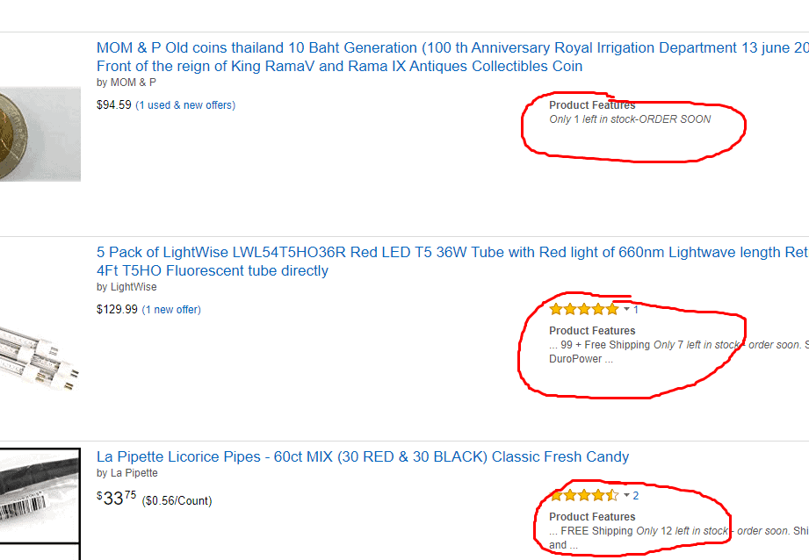This screenshot has height=560, width=809.
Task: Open the MOM & P Old coins thailand listing title
Action: (x=452, y=57)
